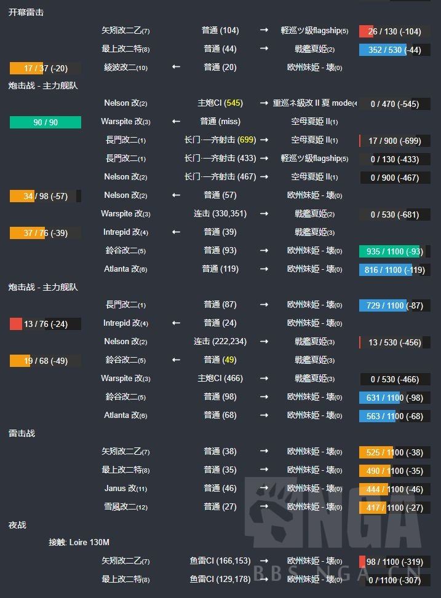Viewport: 441px width, 598px height.
Task: Click the arrow on Atlanta 改's 普通 (119) attack
Action: pyautogui.click(x=264, y=269)
